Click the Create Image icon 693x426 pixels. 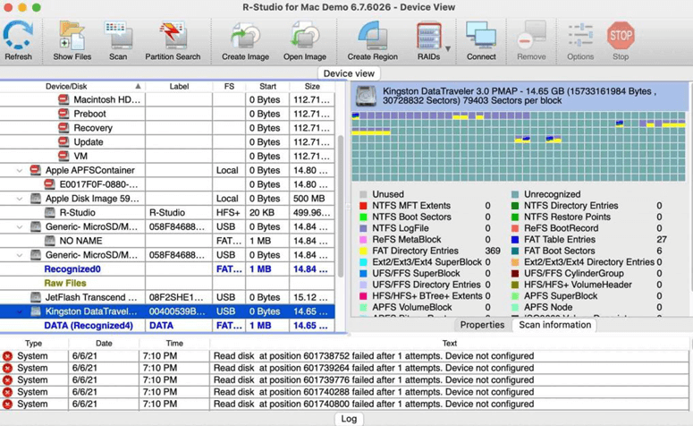245,36
